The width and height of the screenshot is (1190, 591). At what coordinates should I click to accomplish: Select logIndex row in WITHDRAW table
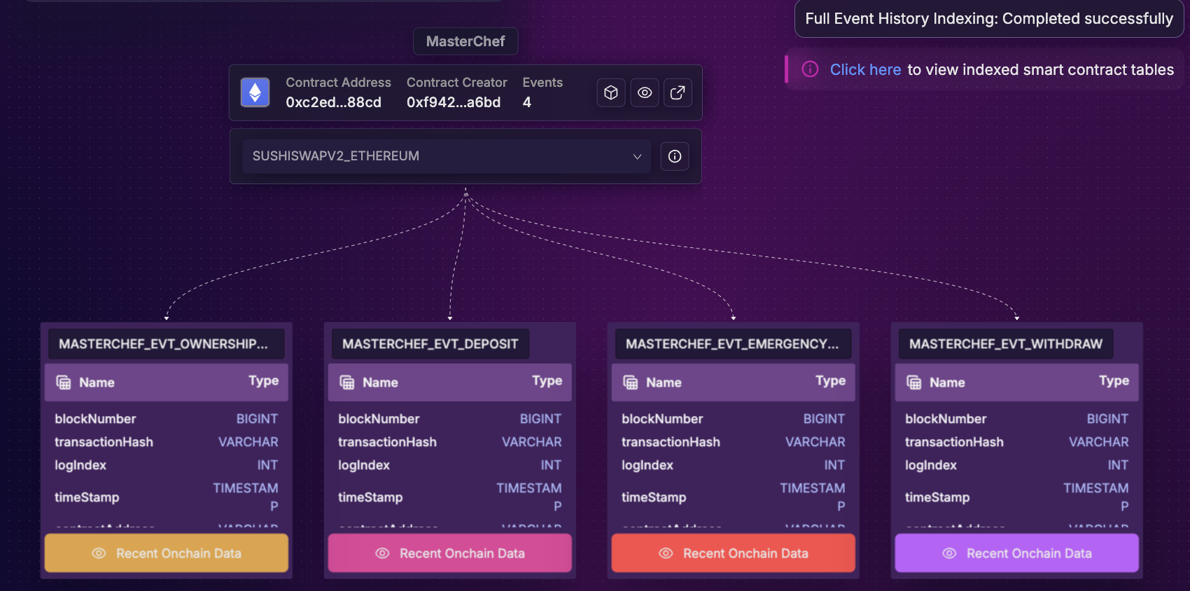point(1017,465)
